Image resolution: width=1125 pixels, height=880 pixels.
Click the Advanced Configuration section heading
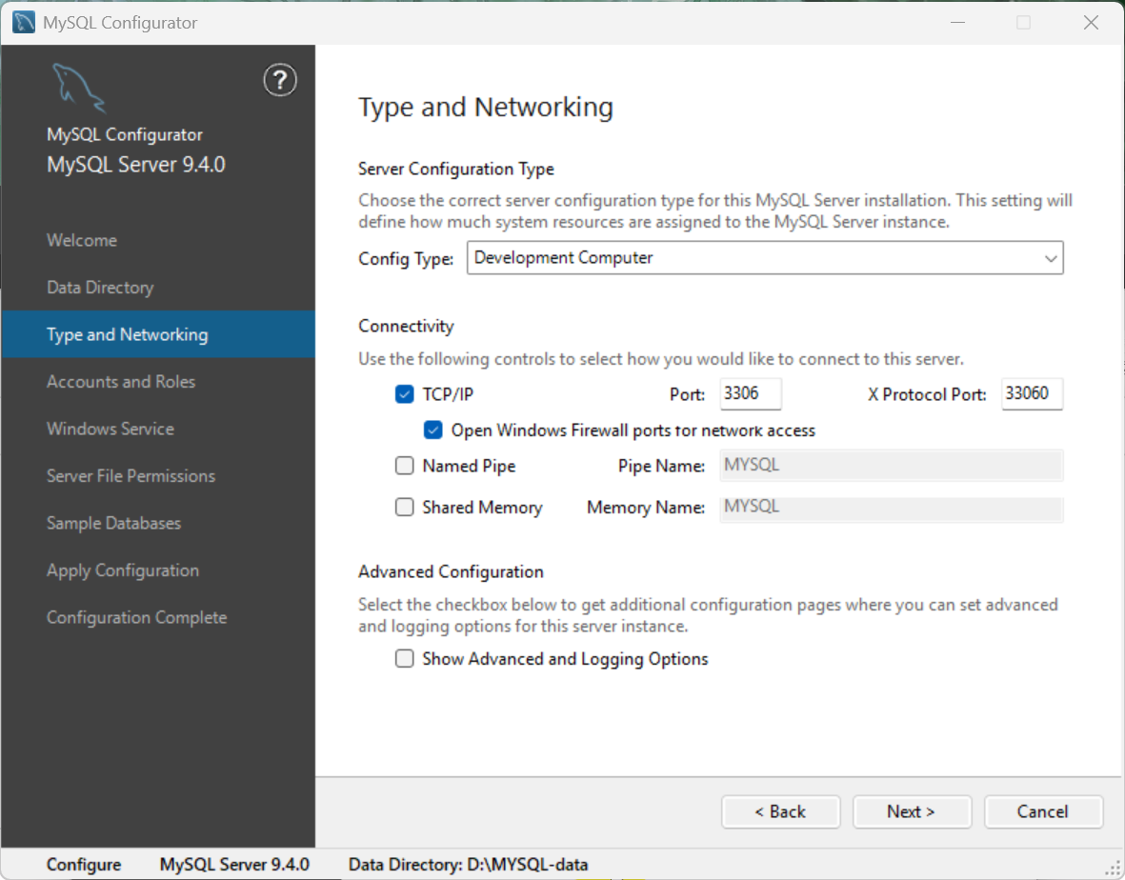[451, 571]
